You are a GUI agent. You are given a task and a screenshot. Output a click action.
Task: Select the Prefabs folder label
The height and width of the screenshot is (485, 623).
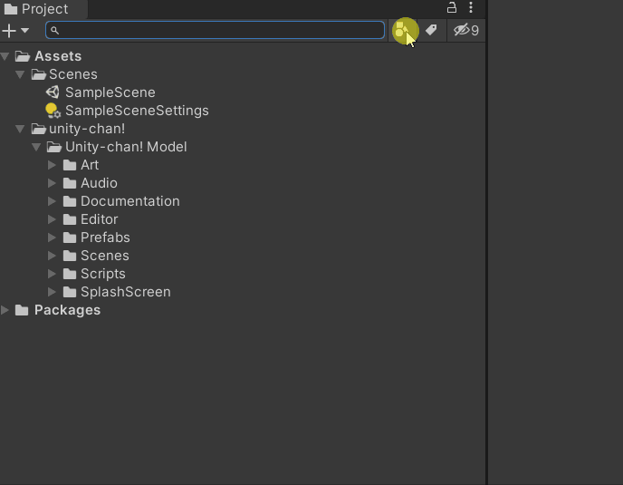coord(105,238)
